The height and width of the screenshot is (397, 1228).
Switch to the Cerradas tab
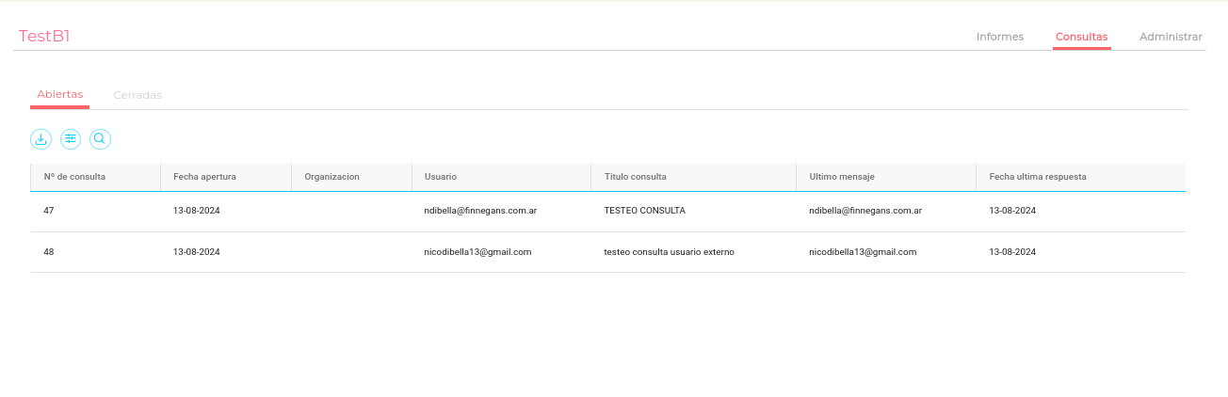pos(137,95)
